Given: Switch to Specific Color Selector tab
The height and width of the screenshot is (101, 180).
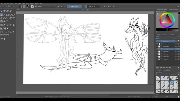Looking at the screenshot, I should coord(174,10).
